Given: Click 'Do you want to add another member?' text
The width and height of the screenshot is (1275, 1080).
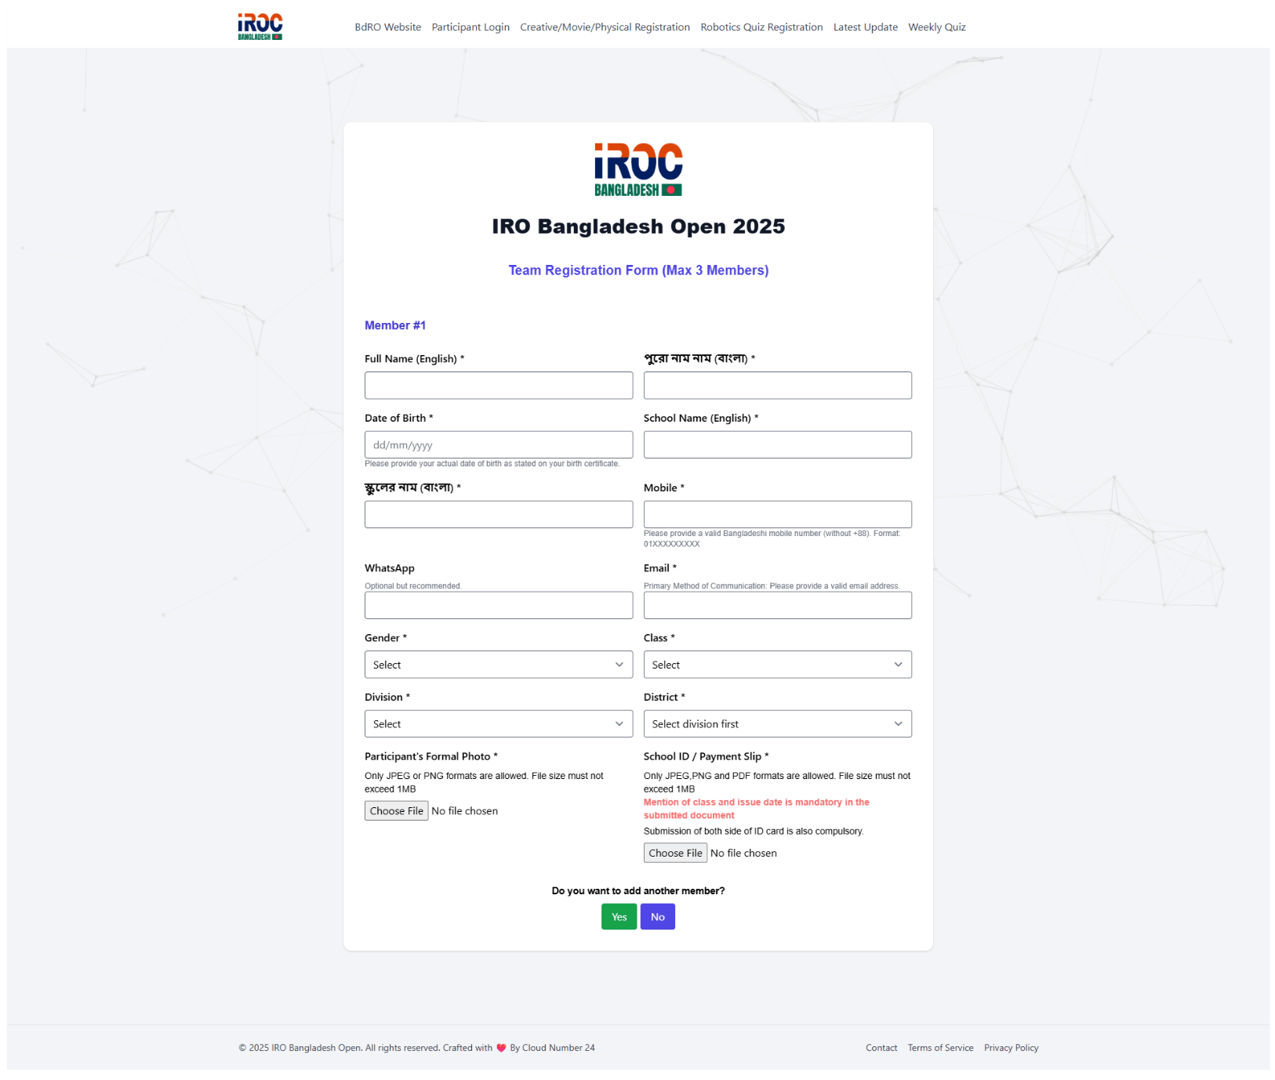Looking at the screenshot, I should tap(638, 891).
